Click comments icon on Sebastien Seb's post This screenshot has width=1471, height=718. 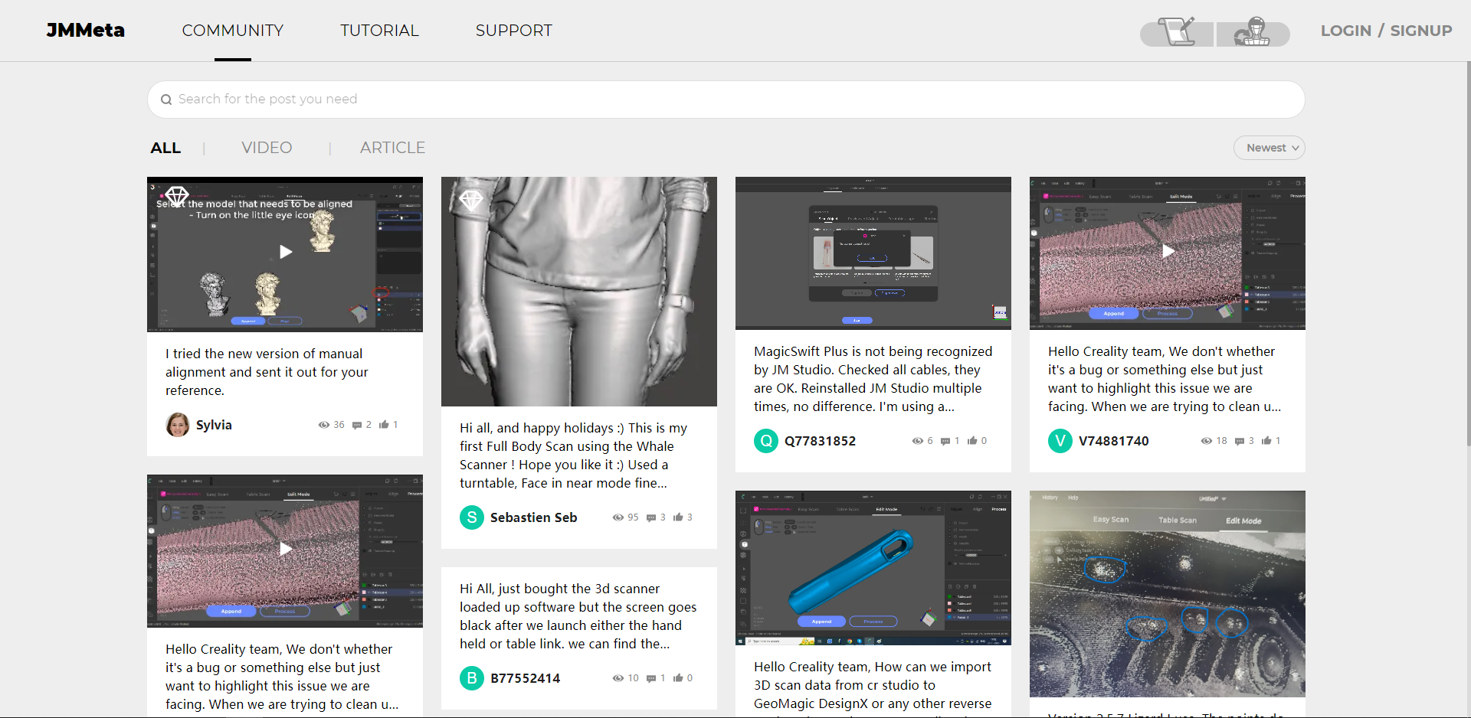[x=651, y=517]
